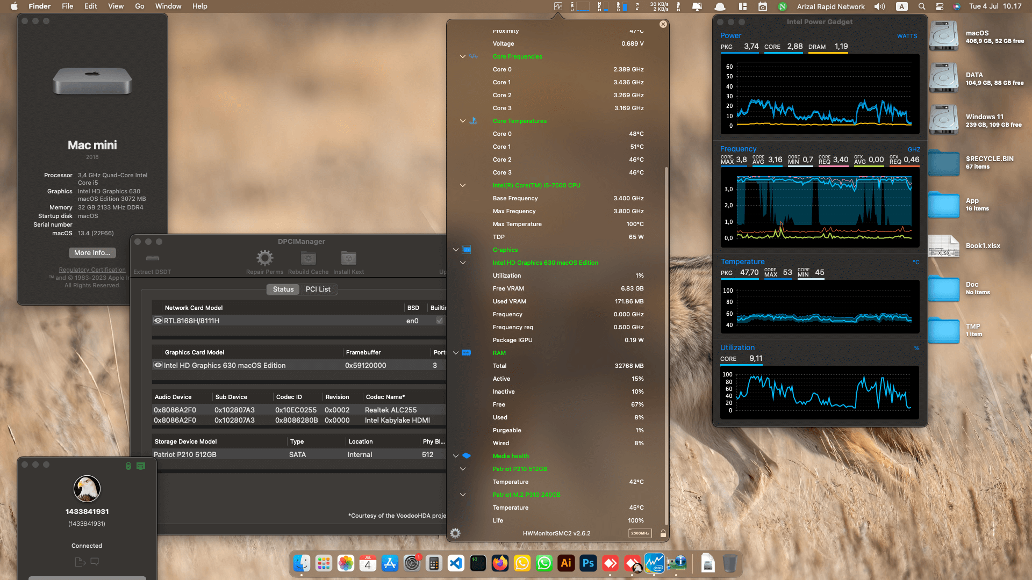
Task: Collapse Intel Core i5-7500 CPU section
Action: pyautogui.click(x=462, y=185)
